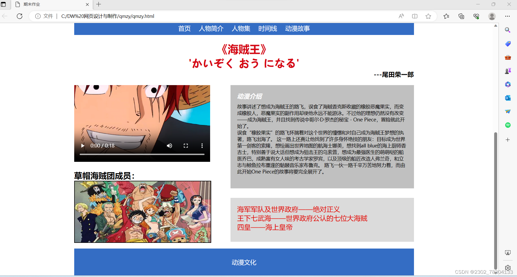The height and width of the screenshot is (277, 517).
Task: View site information icon in address bar
Action: click(38, 16)
